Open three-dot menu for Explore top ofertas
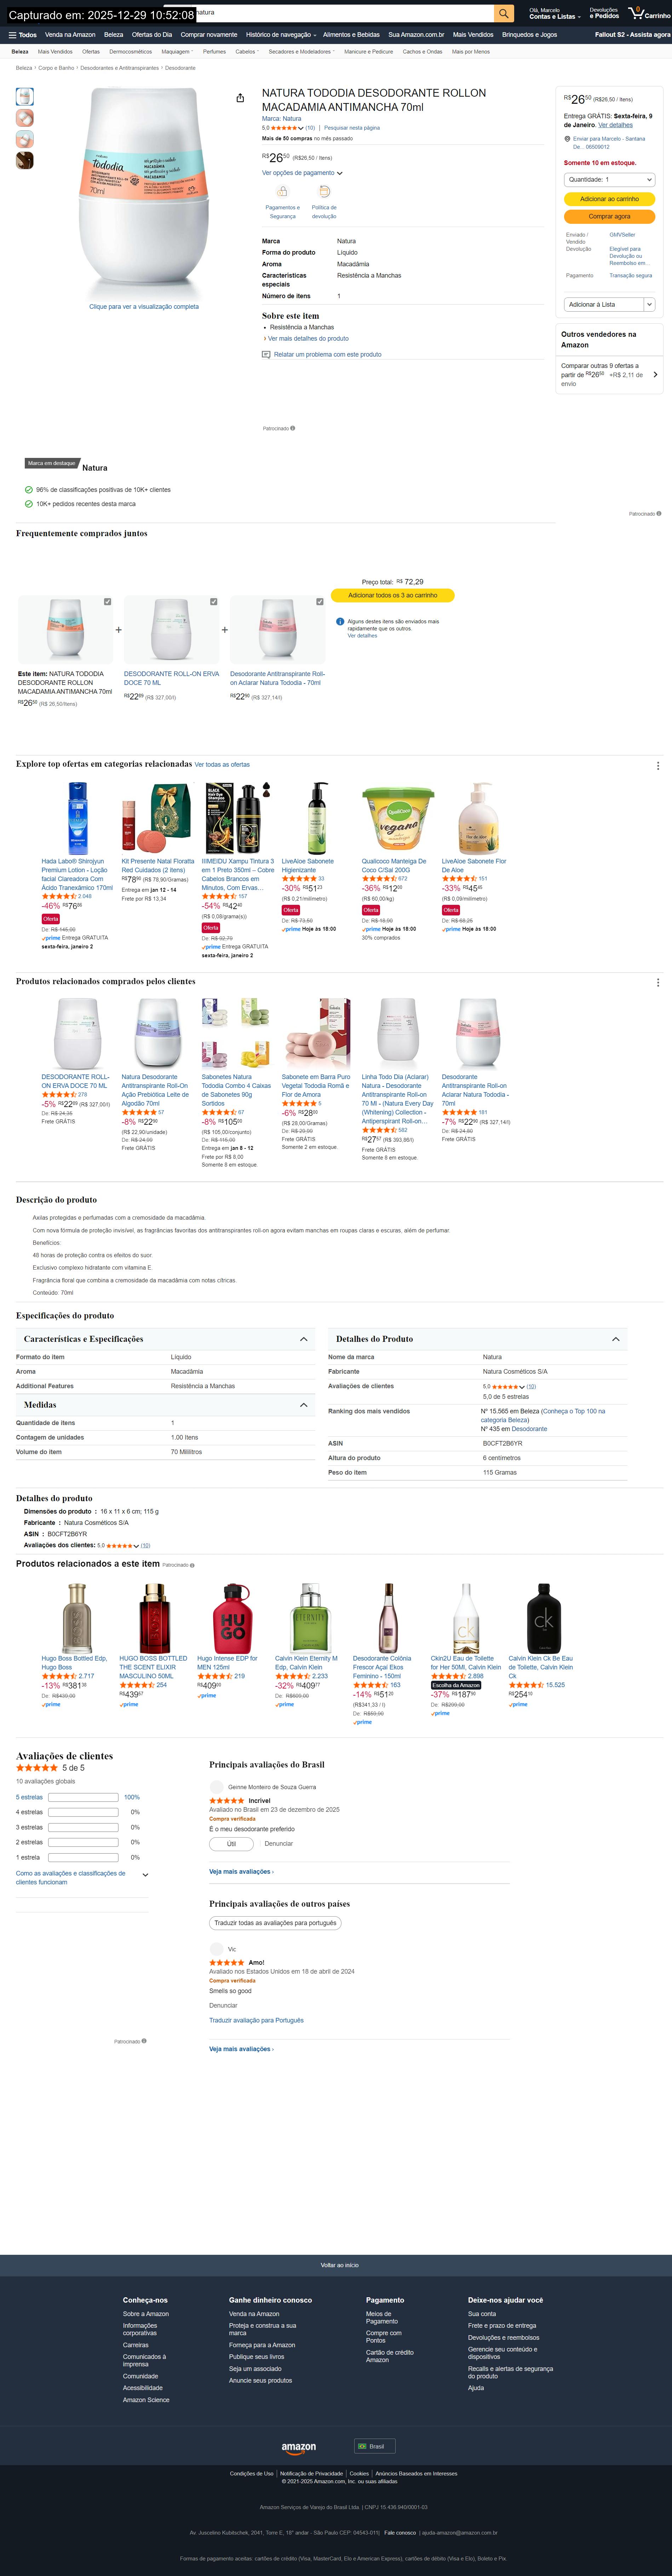Screen dimensions: 672x2576 tap(657, 765)
